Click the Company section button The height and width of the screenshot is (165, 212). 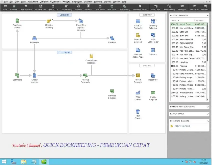point(147,15)
